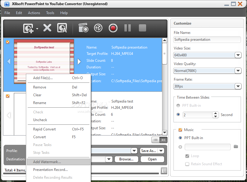Click the Softpedia test slide thumbnail
Image resolution: width=247 pixels, height=182 pixels.
click(20, 114)
